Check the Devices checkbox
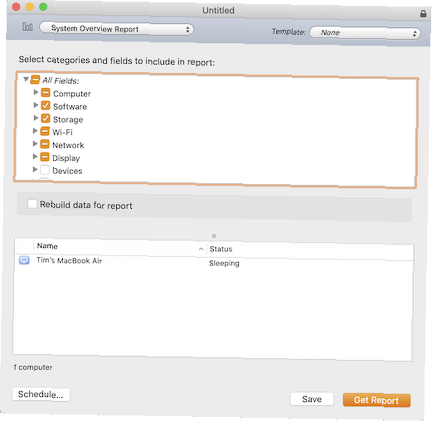This screenshot has height=422, width=432. (x=44, y=169)
